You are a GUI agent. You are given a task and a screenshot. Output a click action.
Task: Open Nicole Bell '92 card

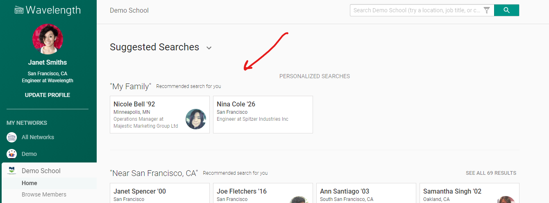point(160,115)
